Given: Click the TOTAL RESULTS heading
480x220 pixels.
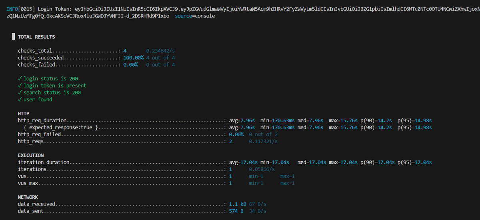Looking at the screenshot, I should [36, 37].
